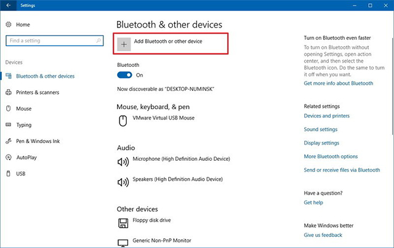This screenshot has height=248, width=394.
Task: Click the USB icon in sidebar
Action: tap(9, 173)
